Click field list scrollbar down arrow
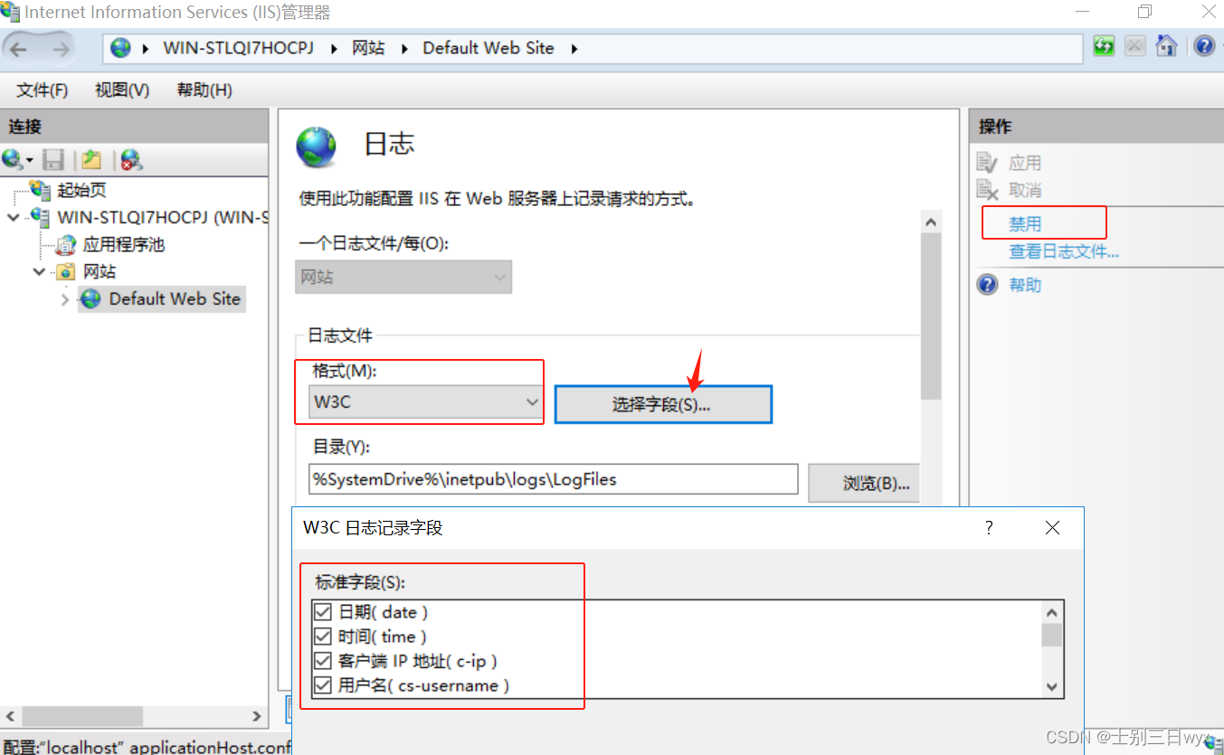1224x755 pixels. click(1051, 687)
